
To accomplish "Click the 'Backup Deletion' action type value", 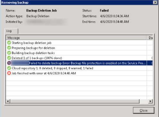I will click(38, 16).
